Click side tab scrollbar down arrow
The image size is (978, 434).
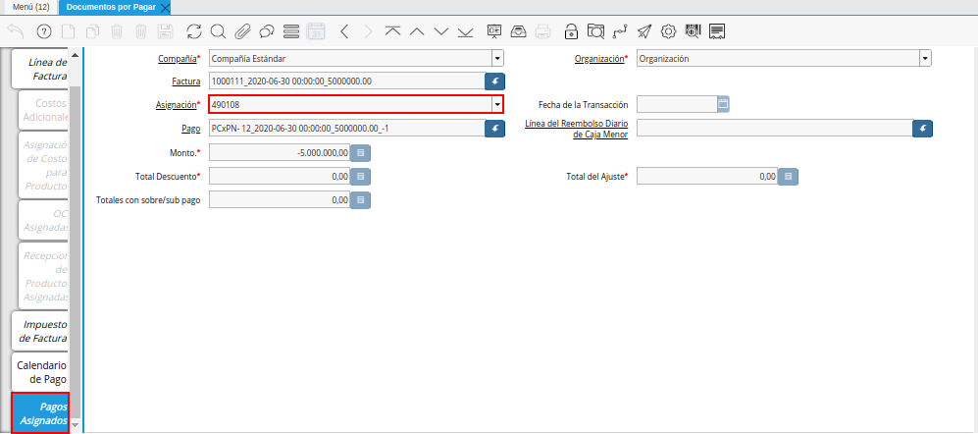click(x=75, y=424)
